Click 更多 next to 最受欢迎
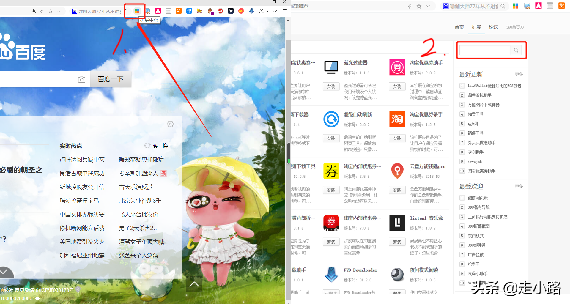 pos(519,186)
